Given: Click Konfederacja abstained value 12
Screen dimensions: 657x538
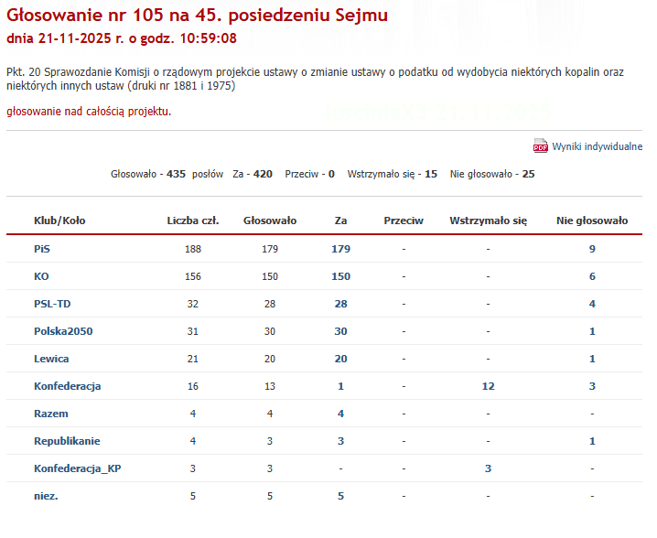Looking at the screenshot, I should (488, 386).
